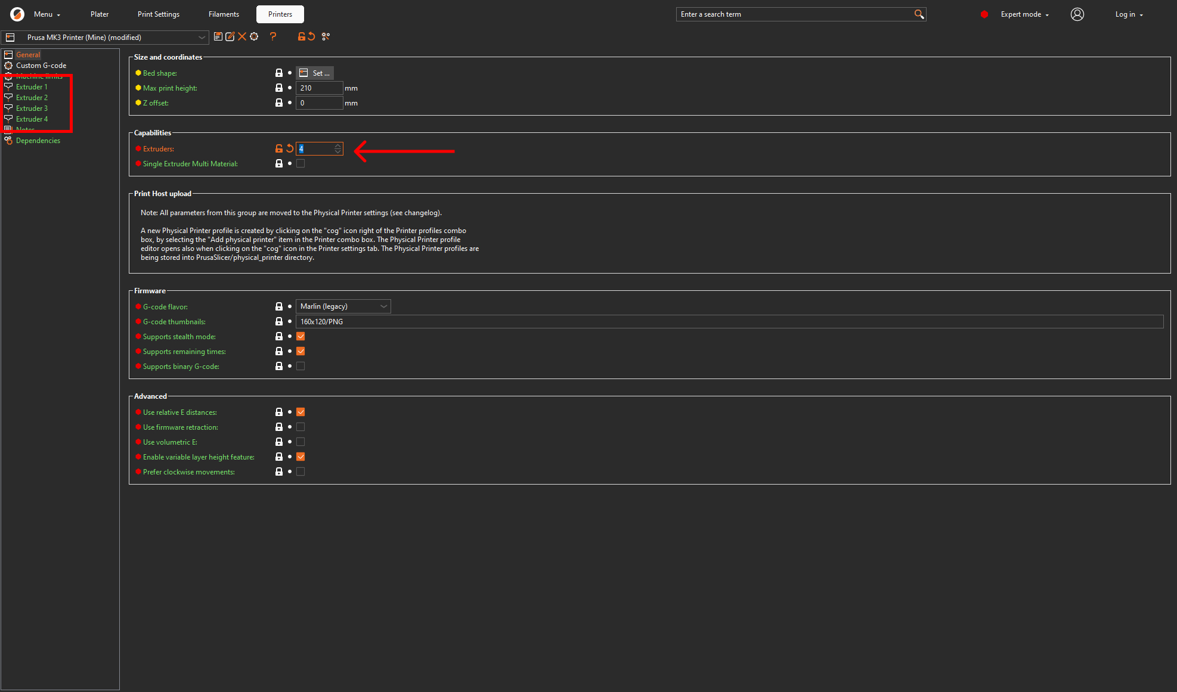Viewport: 1177px width, 692px height.
Task: Click the Extruders label
Action: point(159,149)
